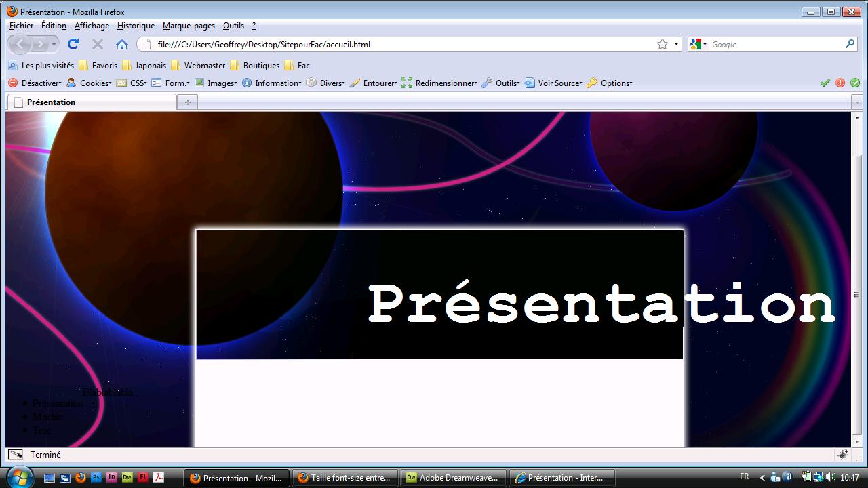This screenshot has height=488, width=868.
Task: Open the Affichage menu
Action: pyautogui.click(x=92, y=26)
